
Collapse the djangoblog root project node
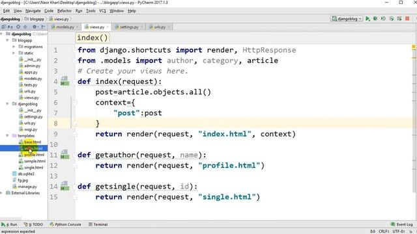[2, 34]
